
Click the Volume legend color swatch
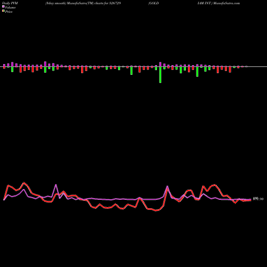tap(3, 6)
